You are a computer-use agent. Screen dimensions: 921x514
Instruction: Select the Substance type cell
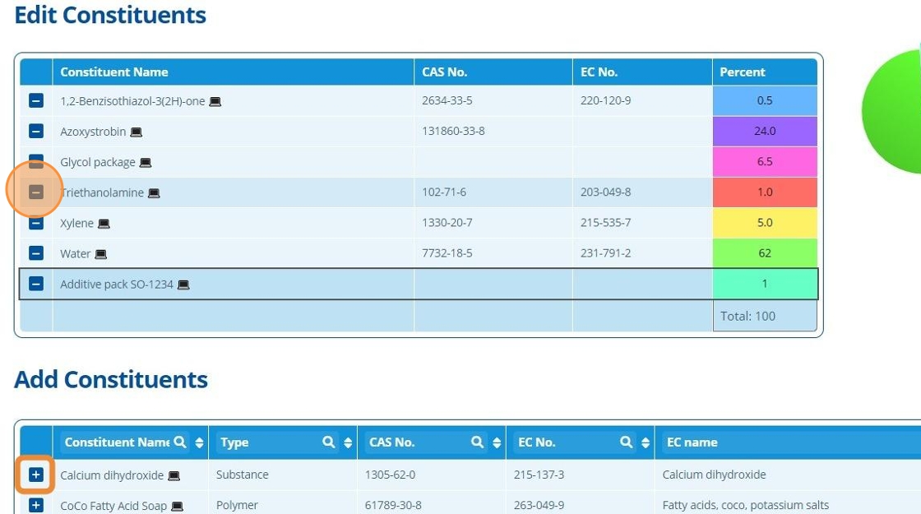click(242, 474)
